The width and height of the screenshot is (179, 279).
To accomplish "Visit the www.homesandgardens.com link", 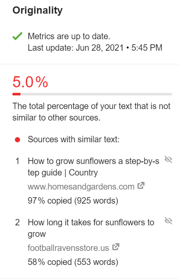I will tap(81, 187).
